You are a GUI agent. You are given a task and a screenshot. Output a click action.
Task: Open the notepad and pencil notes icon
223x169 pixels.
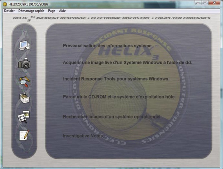[x=24, y=135]
